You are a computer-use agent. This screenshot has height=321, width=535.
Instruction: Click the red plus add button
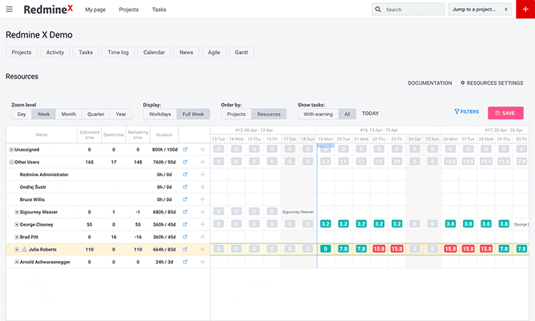pyautogui.click(x=525, y=10)
